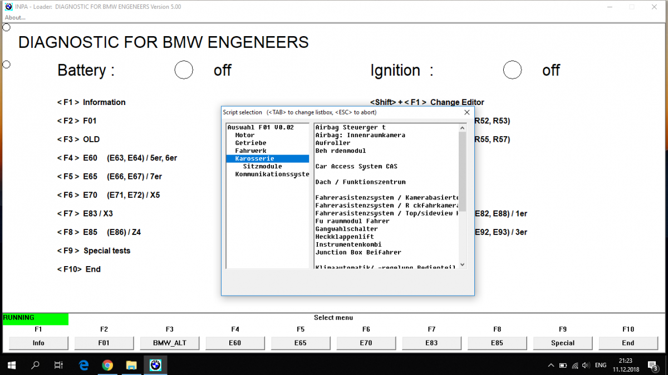
Task: Choose Airbag: Innenraumkamera entry
Action: [360, 135]
